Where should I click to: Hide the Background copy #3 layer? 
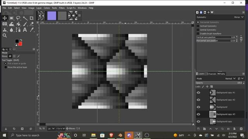(198, 114)
